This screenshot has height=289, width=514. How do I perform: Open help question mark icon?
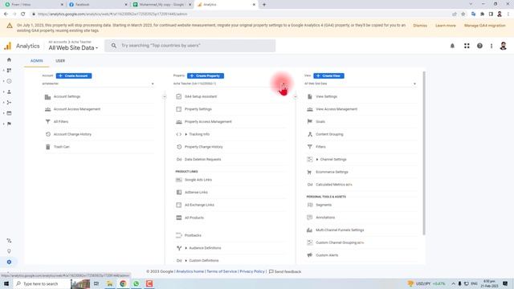(x=479, y=46)
